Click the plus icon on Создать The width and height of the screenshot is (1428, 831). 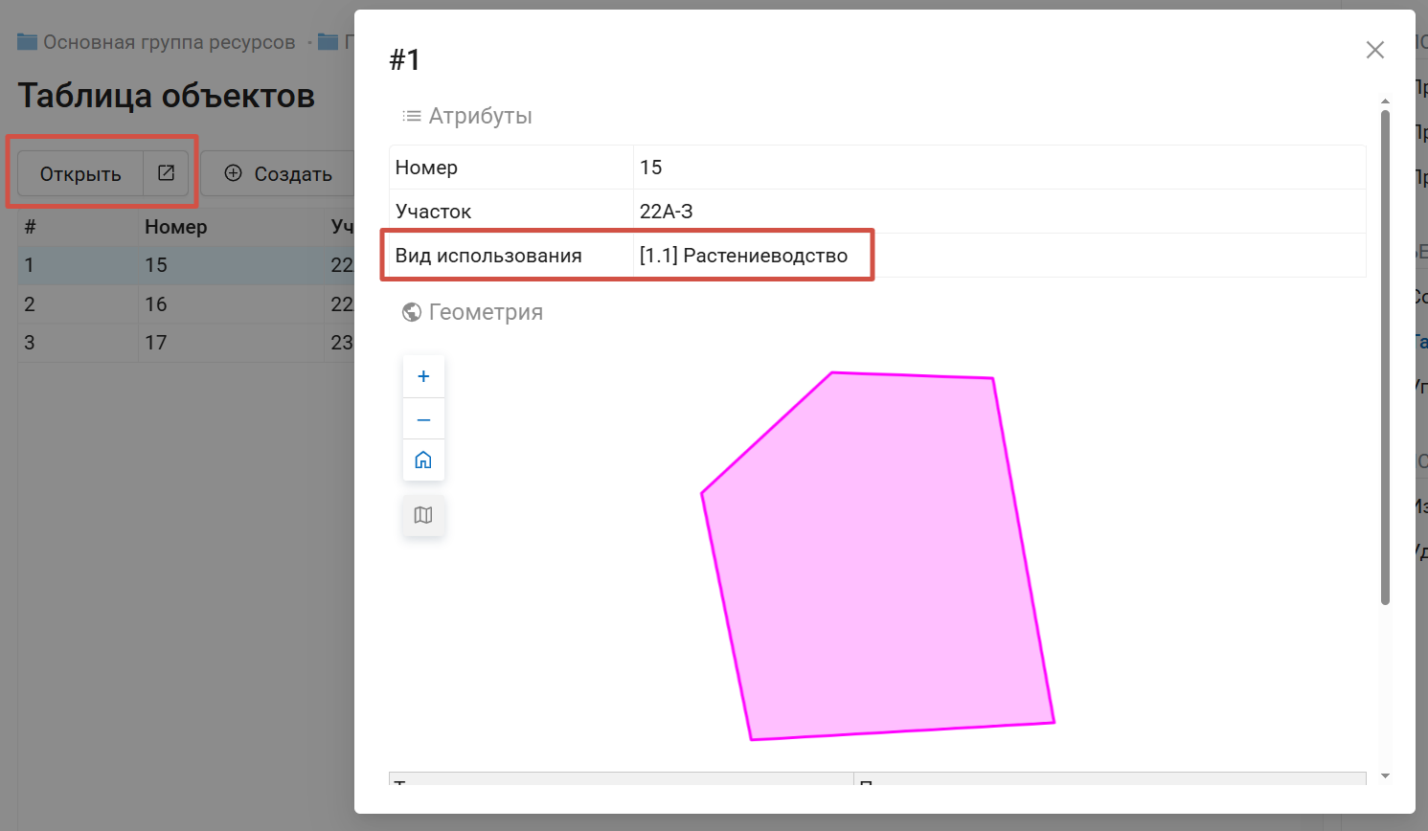(233, 173)
